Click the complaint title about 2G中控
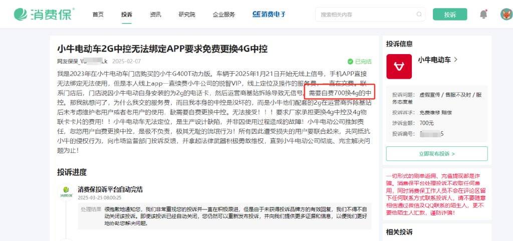513x241 pixels. pyautogui.click(x=162, y=49)
